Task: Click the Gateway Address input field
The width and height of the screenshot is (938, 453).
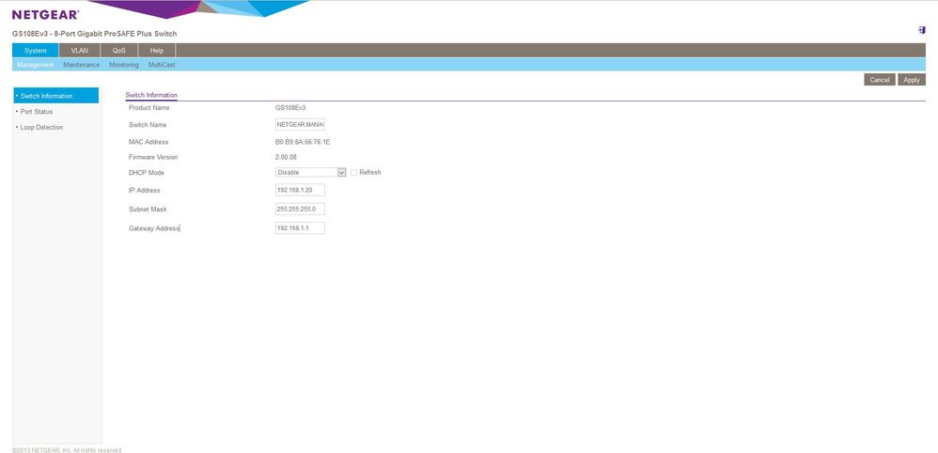Action: coord(301,228)
